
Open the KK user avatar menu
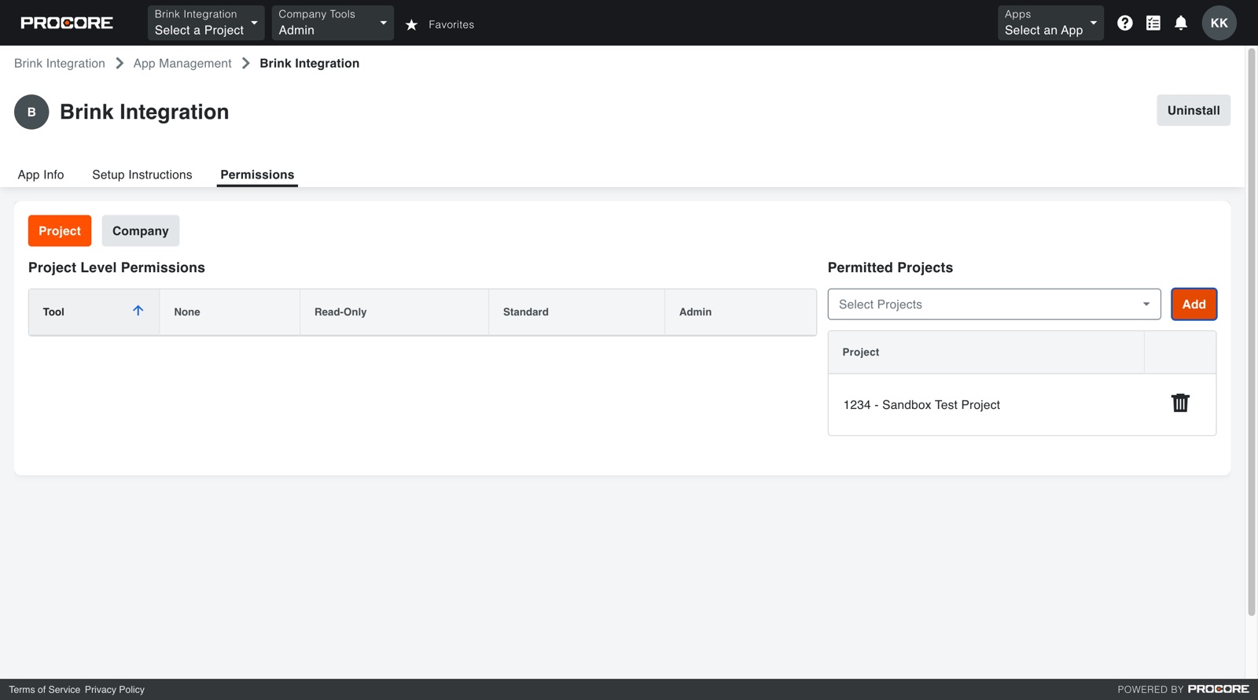click(x=1219, y=23)
